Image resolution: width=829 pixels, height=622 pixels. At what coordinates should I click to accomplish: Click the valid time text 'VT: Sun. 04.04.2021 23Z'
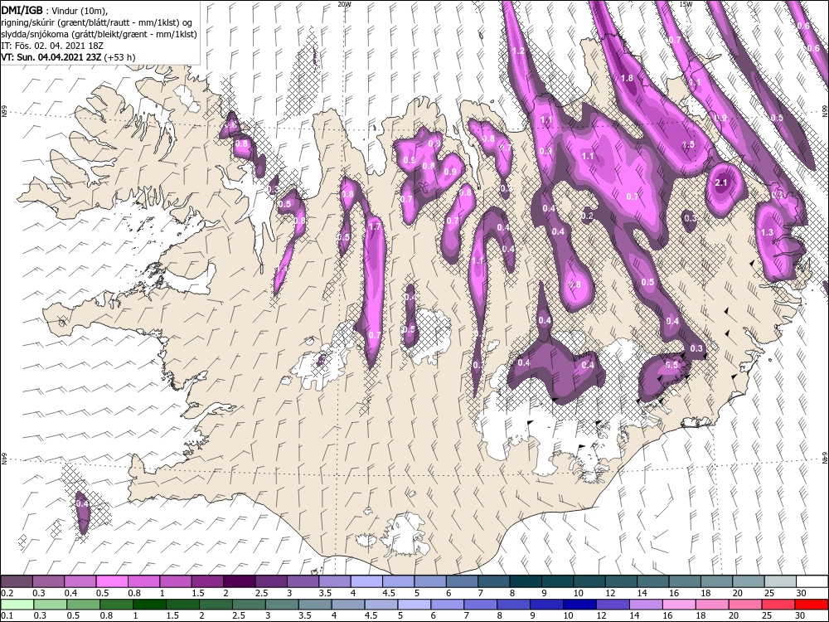(51, 57)
